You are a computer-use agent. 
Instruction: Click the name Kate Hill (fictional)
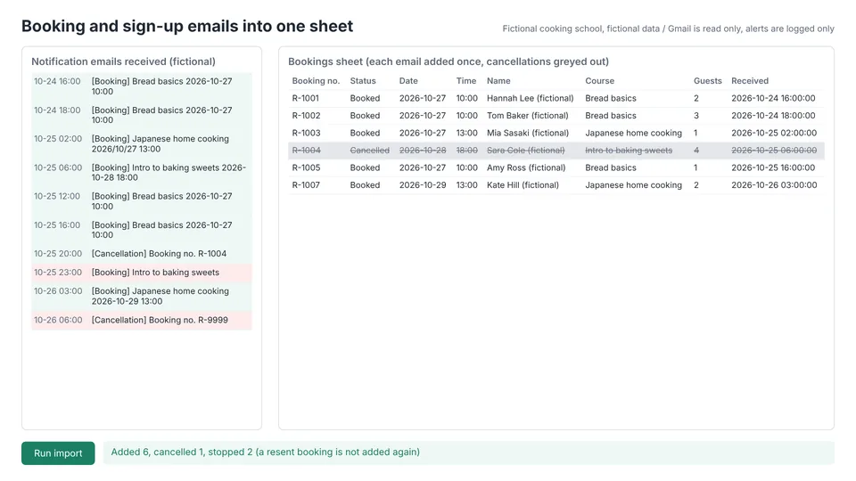(523, 185)
